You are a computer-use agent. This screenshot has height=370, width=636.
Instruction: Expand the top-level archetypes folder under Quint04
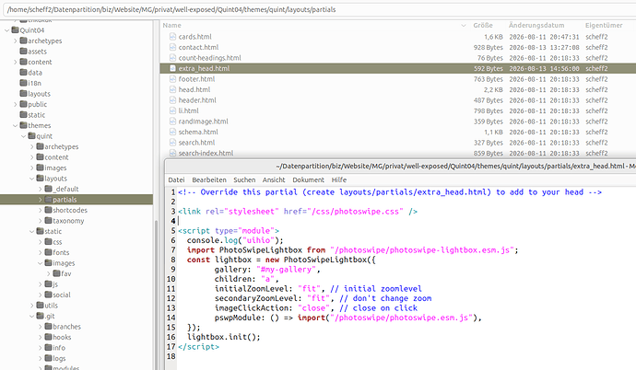tap(15, 40)
